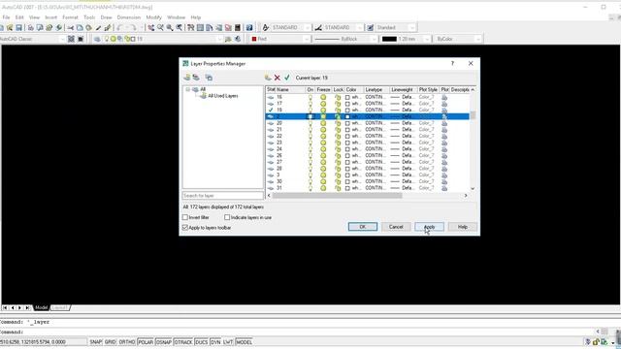Click the Table Style icon in the toolbar
Viewport: 621px width, 349px height.
click(371, 28)
